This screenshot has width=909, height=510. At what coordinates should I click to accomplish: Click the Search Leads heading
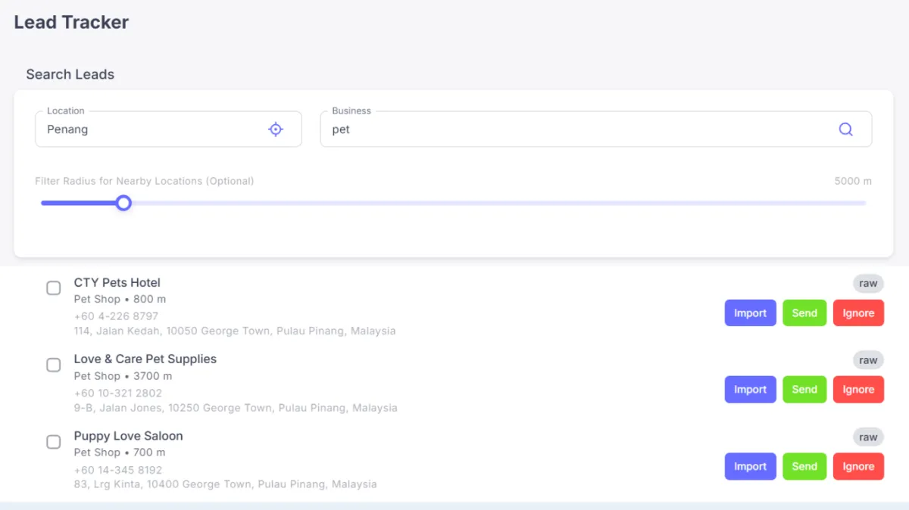pyautogui.click(x=70, y=74)
